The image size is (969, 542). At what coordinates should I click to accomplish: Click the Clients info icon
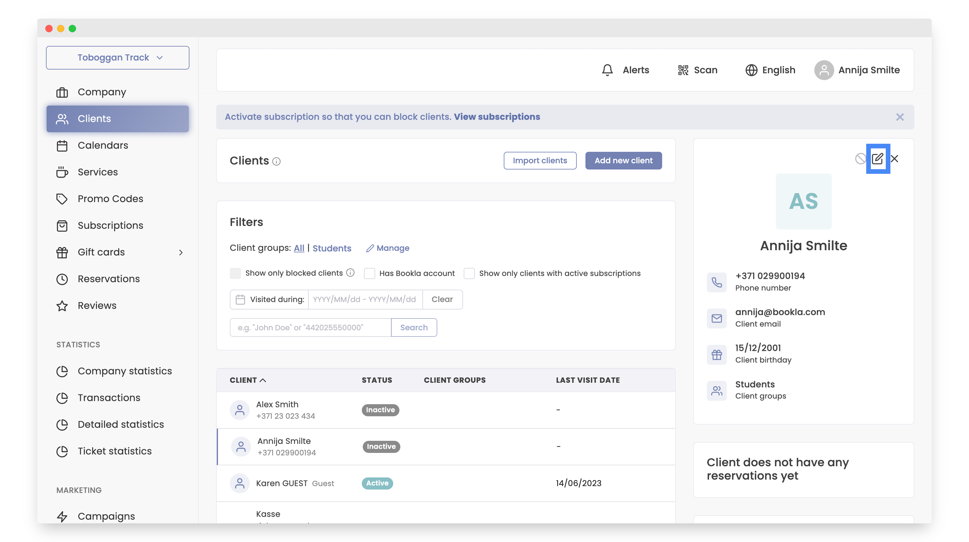276,162
